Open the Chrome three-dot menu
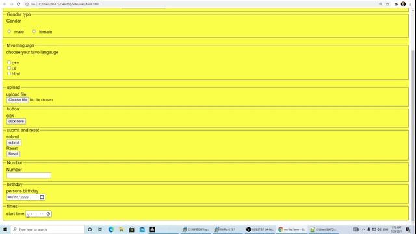 click(x=410, y=4)
